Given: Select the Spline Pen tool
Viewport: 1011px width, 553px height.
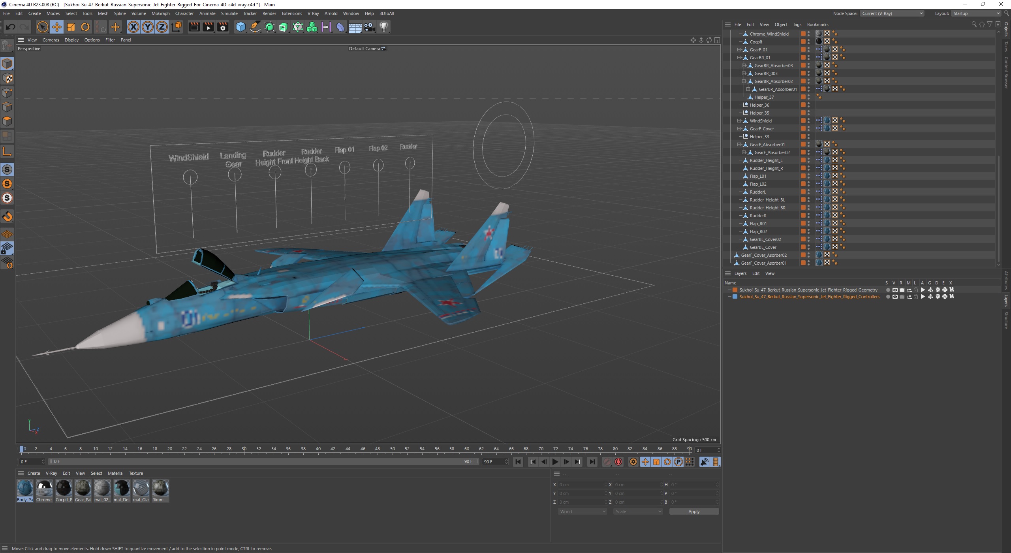Looking at the screenshot, I should coord(255,27).
